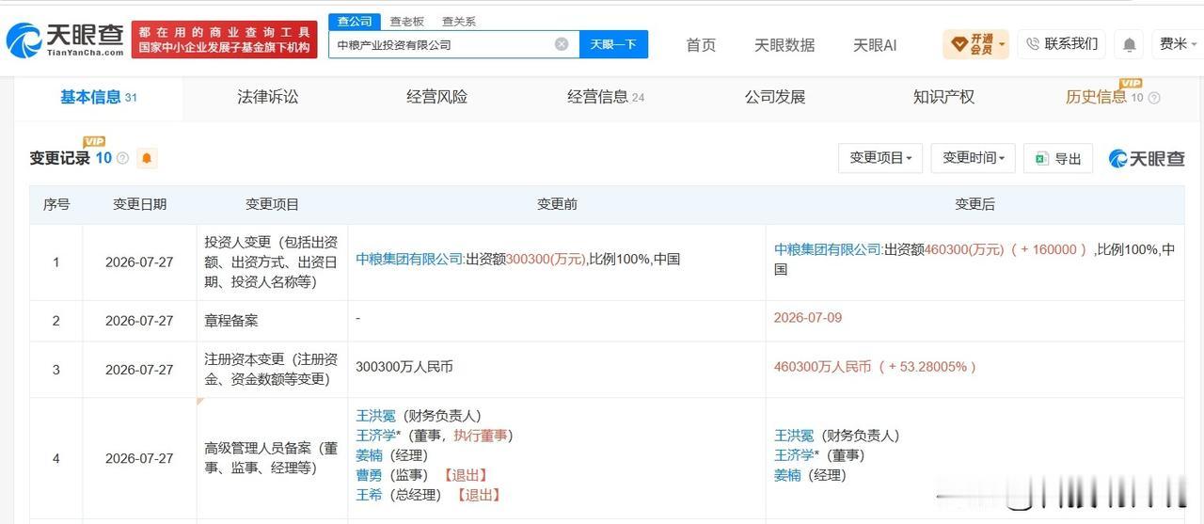The image size is (1204, 524).
Task: Click the 投资人变更 item cell in row 1
Action: point(271,262)
